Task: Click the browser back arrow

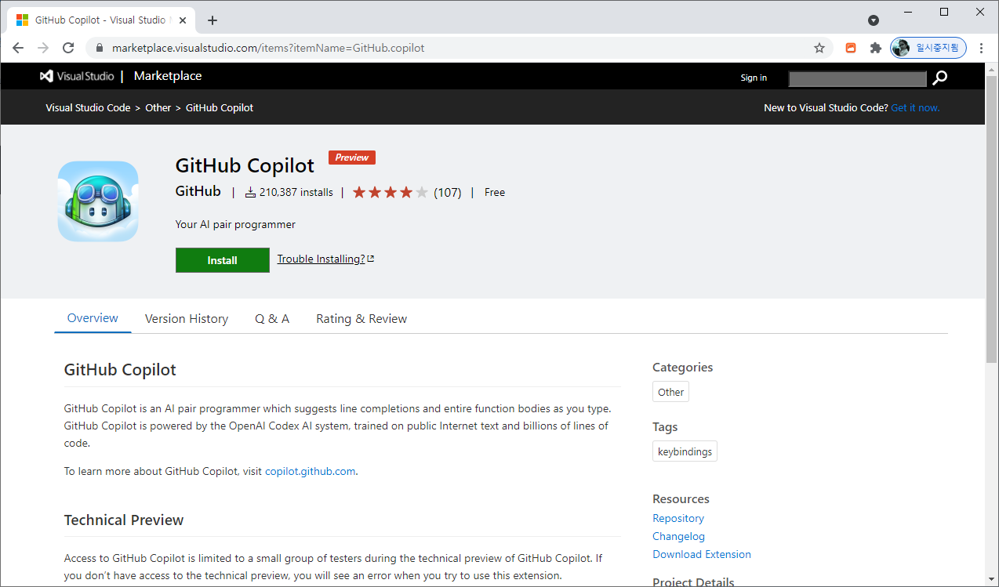Action: pyautogui.click(x=18, y=48)
